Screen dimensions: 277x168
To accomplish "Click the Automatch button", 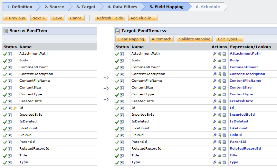I will pyautogui.click(x=161, y=39).
